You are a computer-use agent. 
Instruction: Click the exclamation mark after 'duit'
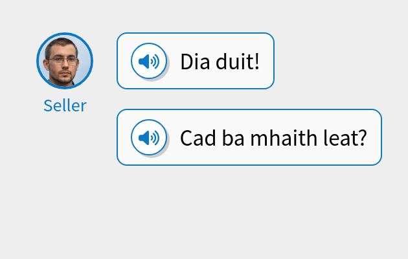click(x=257, y=62)
